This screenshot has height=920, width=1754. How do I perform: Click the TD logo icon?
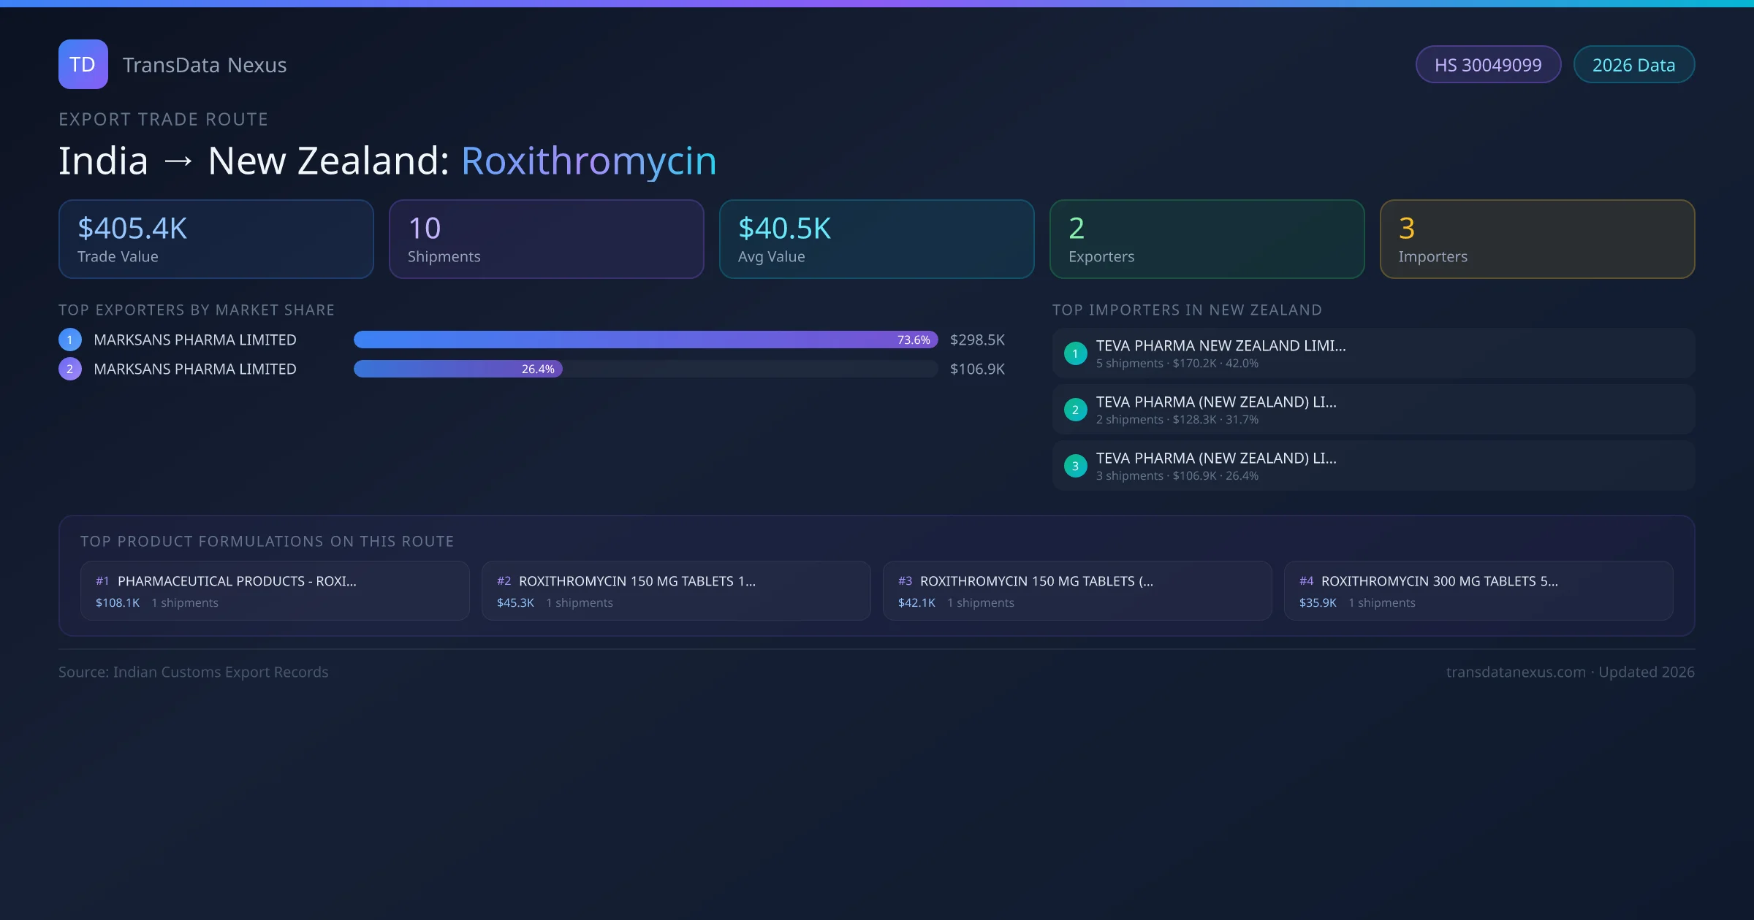click(83, 64)
